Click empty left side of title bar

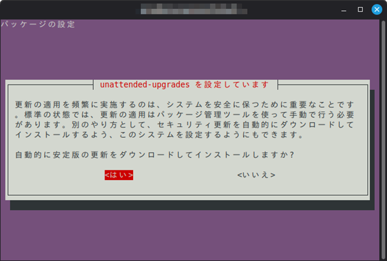pos(60,10)
